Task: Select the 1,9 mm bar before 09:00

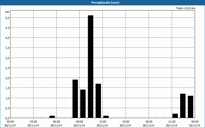Action: [x=75, y=99]
